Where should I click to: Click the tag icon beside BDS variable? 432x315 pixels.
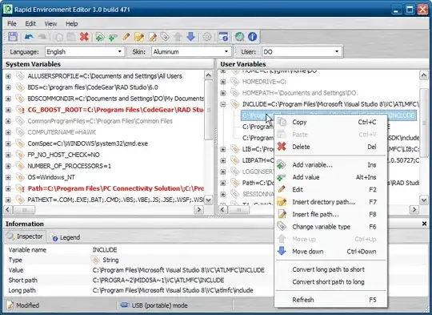(x=20, y=87)
